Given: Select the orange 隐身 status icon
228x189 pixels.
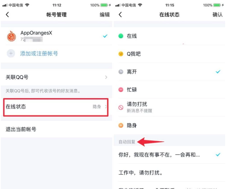Looking at the screenshot, I should 121,125.
